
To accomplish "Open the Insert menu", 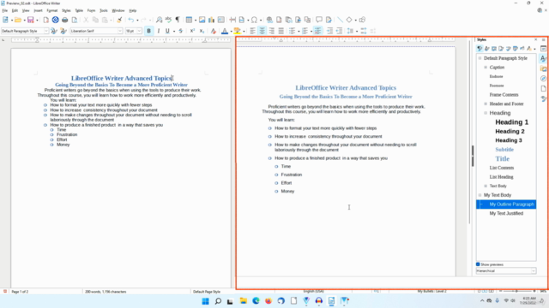I will click(38, 10).
